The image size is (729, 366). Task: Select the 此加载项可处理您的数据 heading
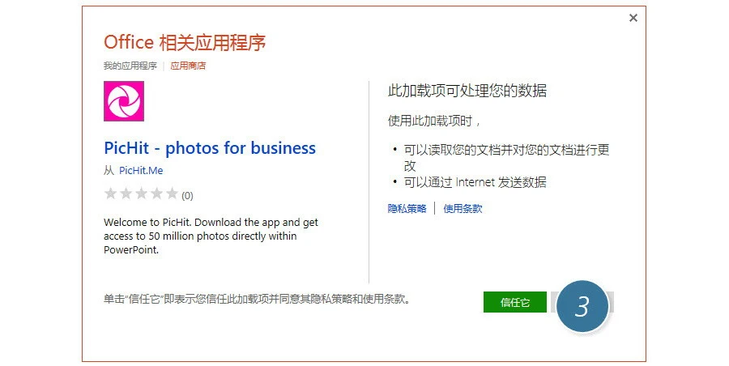467,90
